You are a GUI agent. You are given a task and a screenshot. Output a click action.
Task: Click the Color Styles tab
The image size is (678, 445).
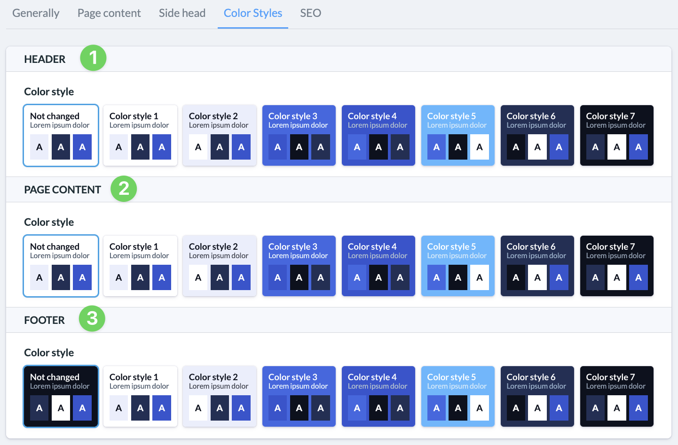tap(253, 13)
